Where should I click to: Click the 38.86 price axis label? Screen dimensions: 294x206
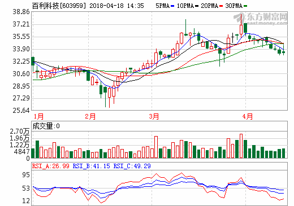pos(21,12)
